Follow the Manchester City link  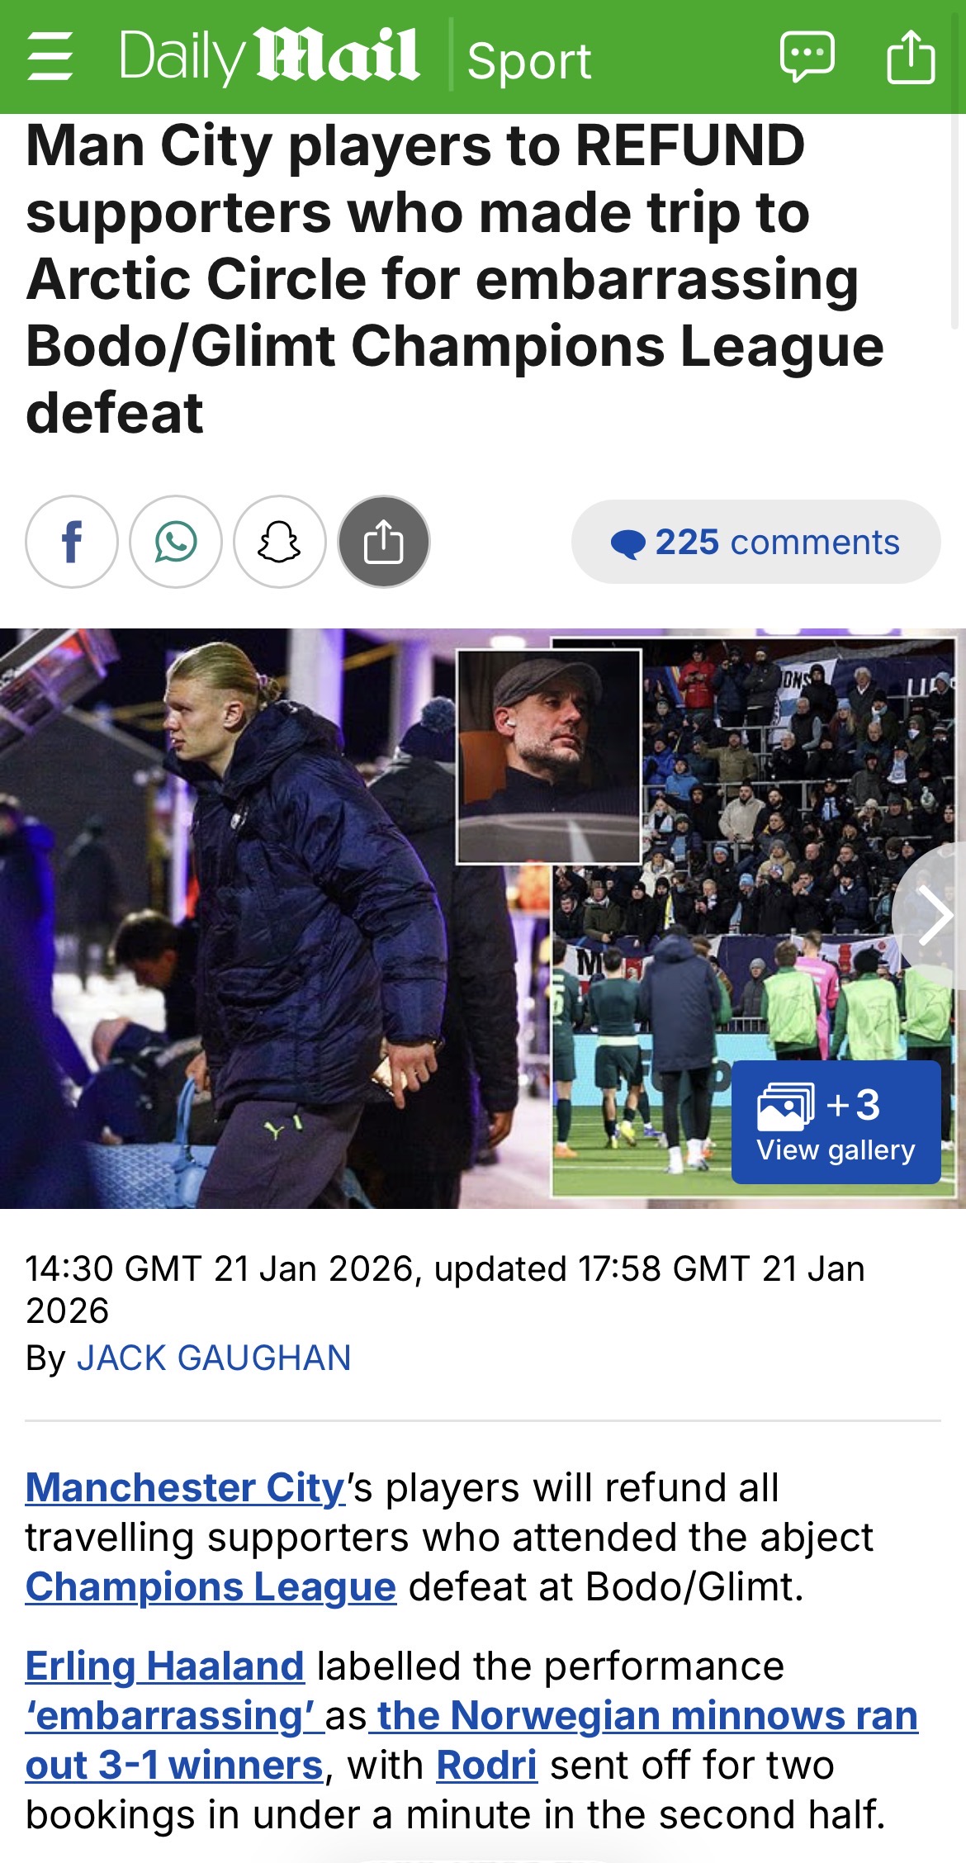[185, 1487]
